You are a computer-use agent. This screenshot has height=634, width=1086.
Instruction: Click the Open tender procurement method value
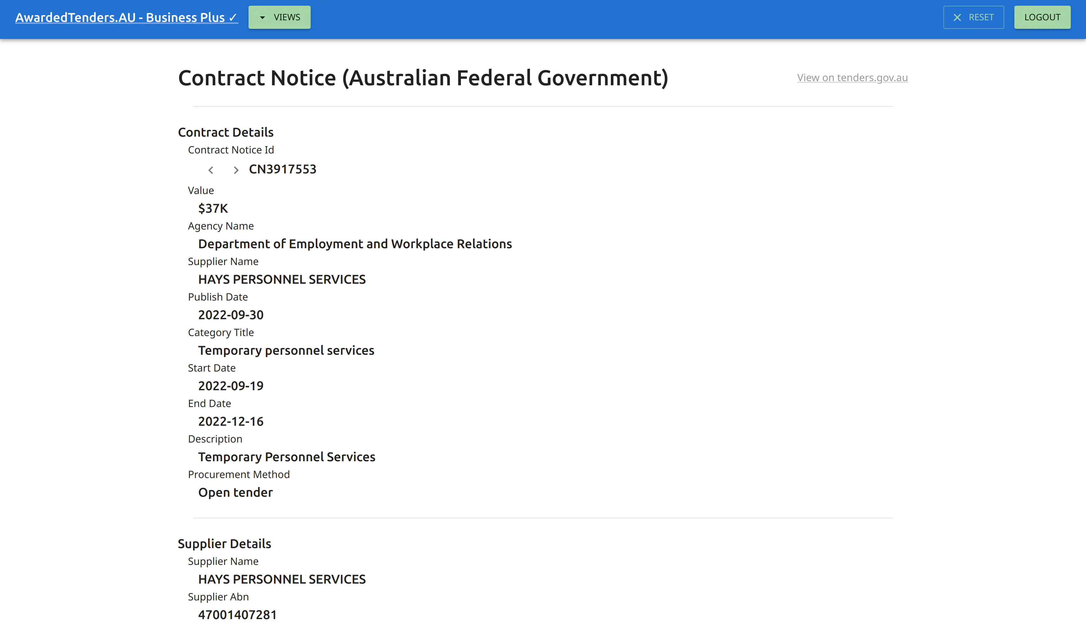click(235, 492)
